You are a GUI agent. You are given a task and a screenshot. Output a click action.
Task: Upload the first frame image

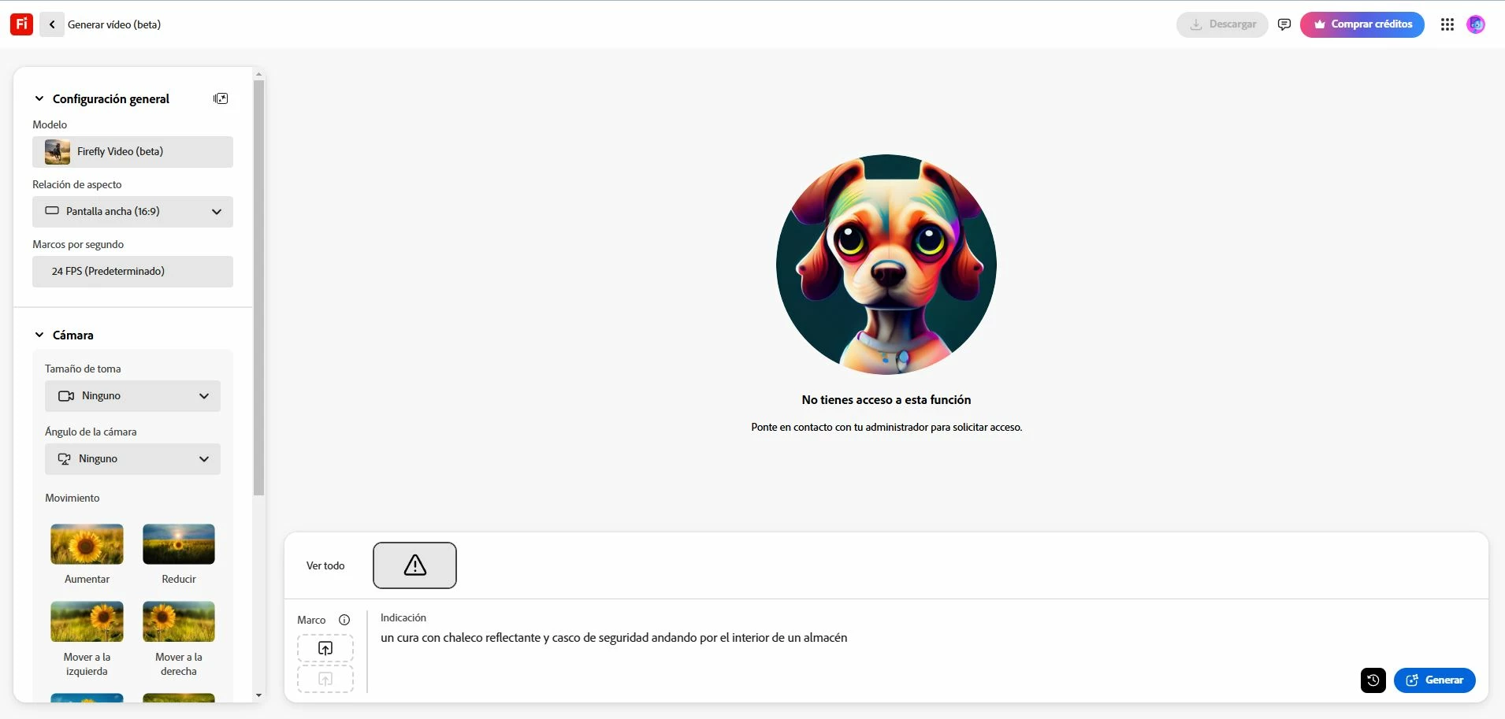click(325, 648)
